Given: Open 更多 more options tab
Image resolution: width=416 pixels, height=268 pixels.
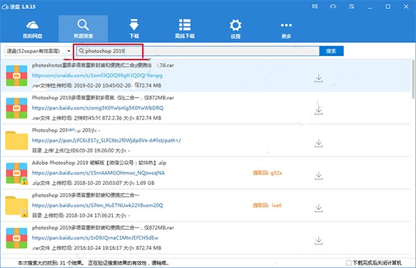Looking at the screenshot, I should tap(286, 28).
